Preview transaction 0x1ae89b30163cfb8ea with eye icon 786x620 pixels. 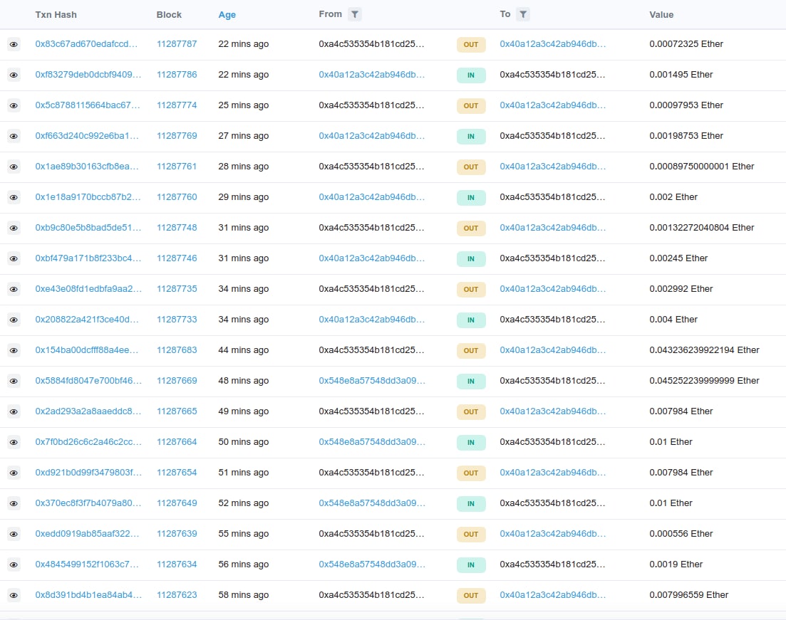(14, 167)
